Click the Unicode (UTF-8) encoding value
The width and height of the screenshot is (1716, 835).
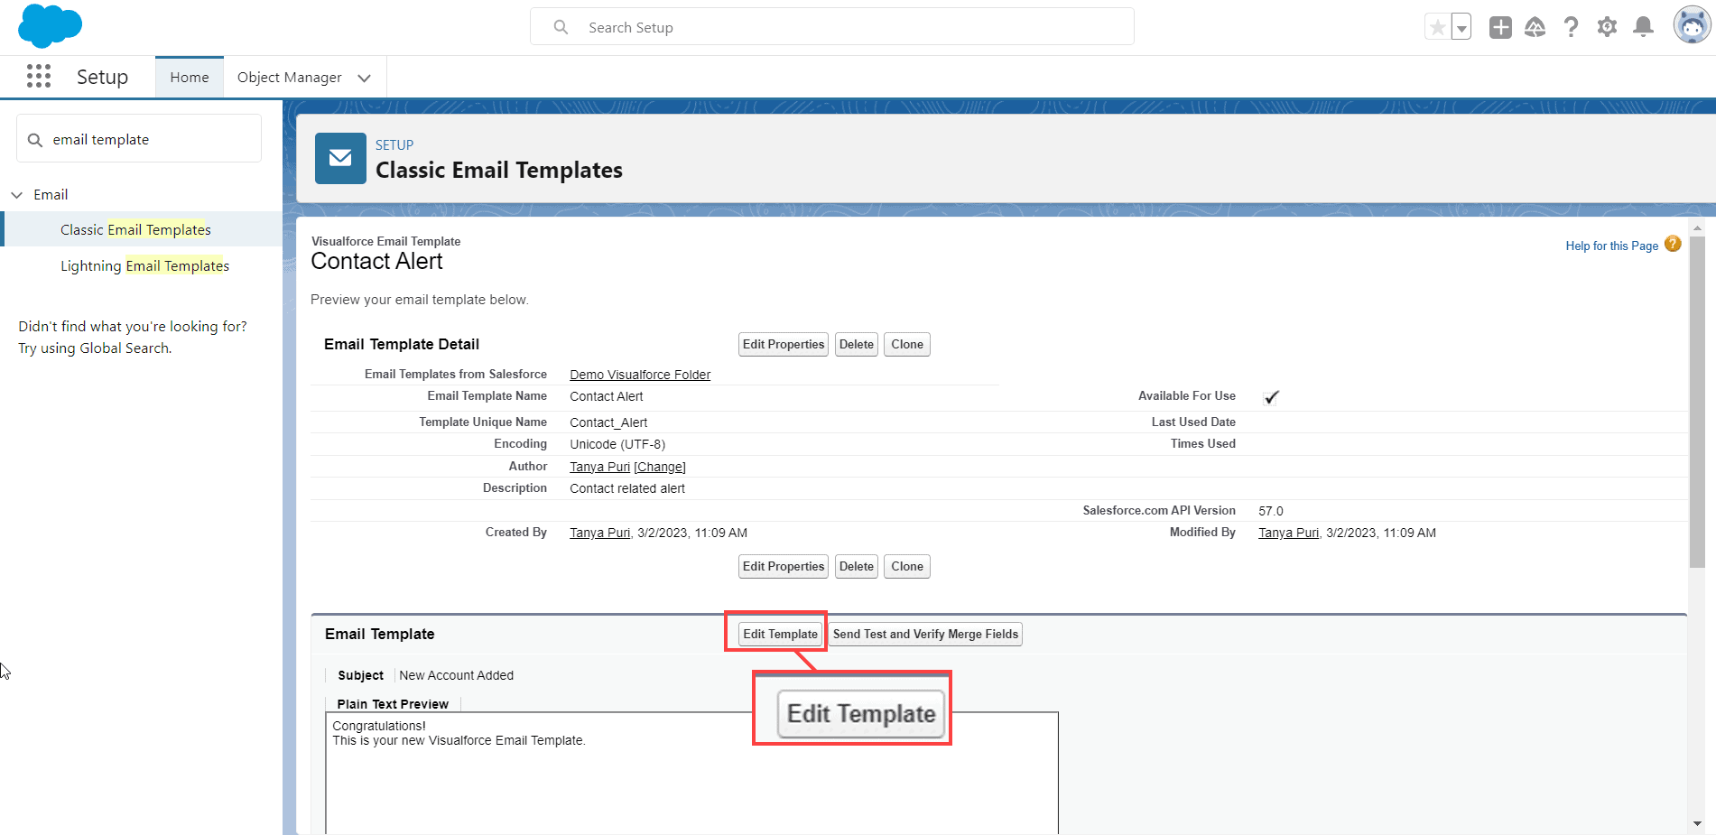[617, 444]
